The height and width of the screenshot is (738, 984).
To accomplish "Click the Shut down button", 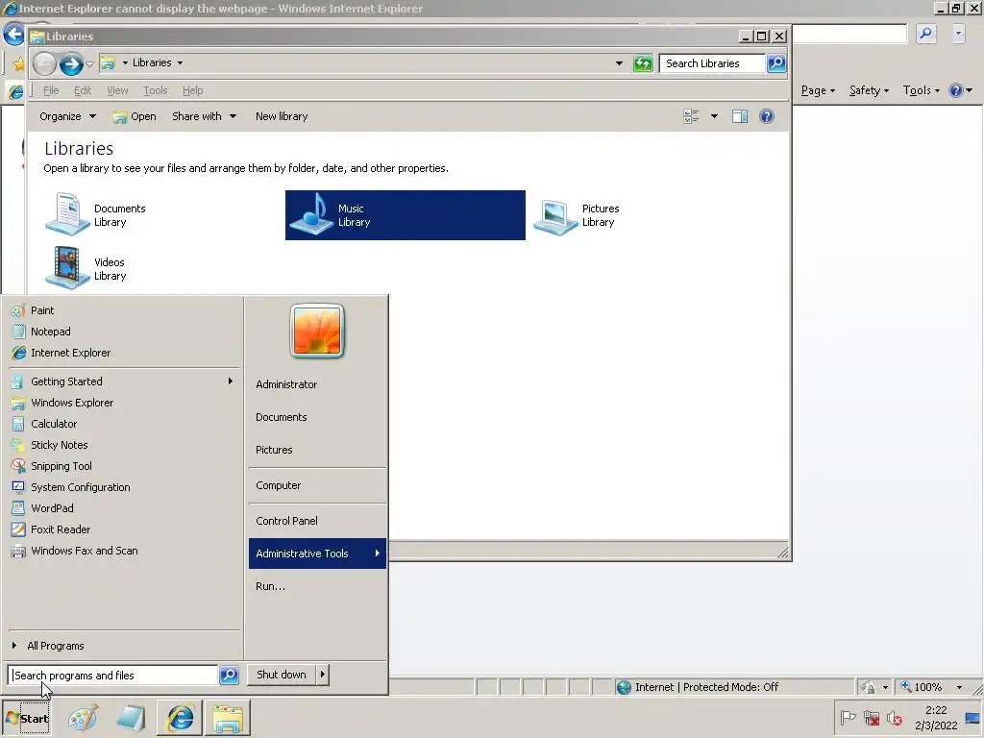I will click(x=282, y=675).
